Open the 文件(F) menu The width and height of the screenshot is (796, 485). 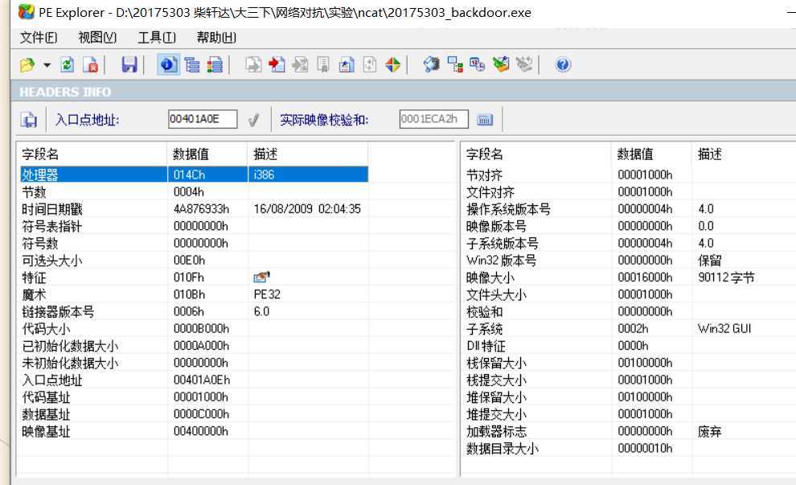coord(39,37)
